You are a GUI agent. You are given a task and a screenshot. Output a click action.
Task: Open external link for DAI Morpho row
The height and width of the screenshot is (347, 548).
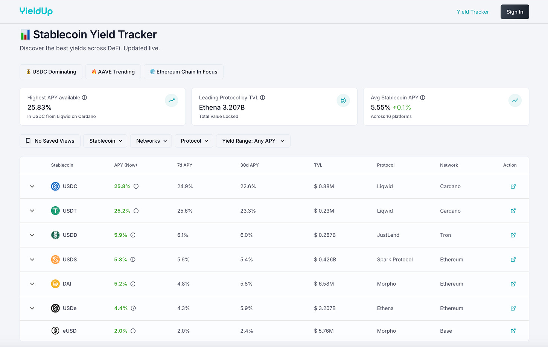click(513, 284)
